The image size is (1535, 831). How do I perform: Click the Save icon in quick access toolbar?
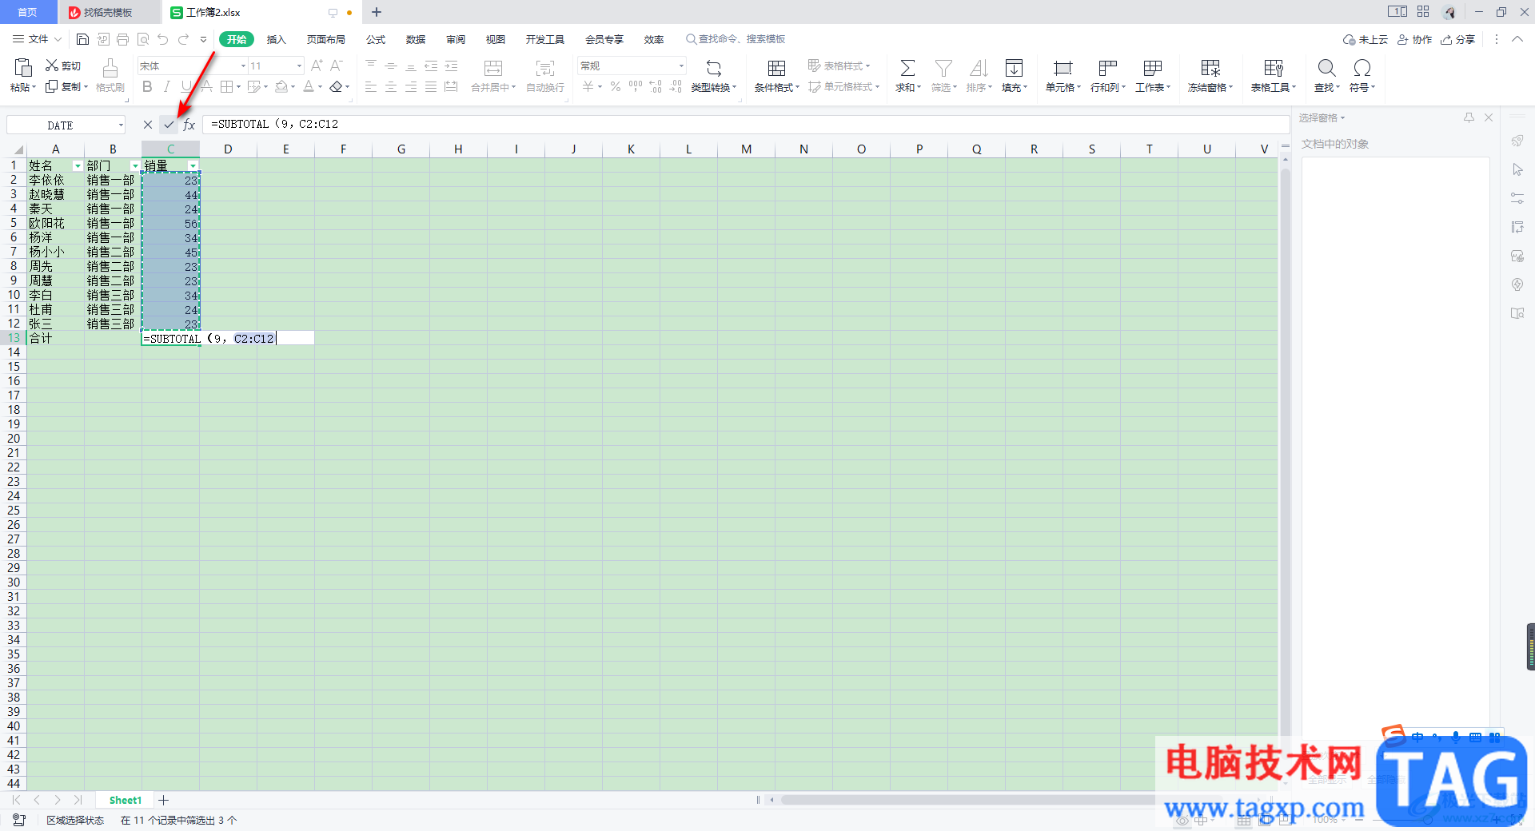click(82, 39)
